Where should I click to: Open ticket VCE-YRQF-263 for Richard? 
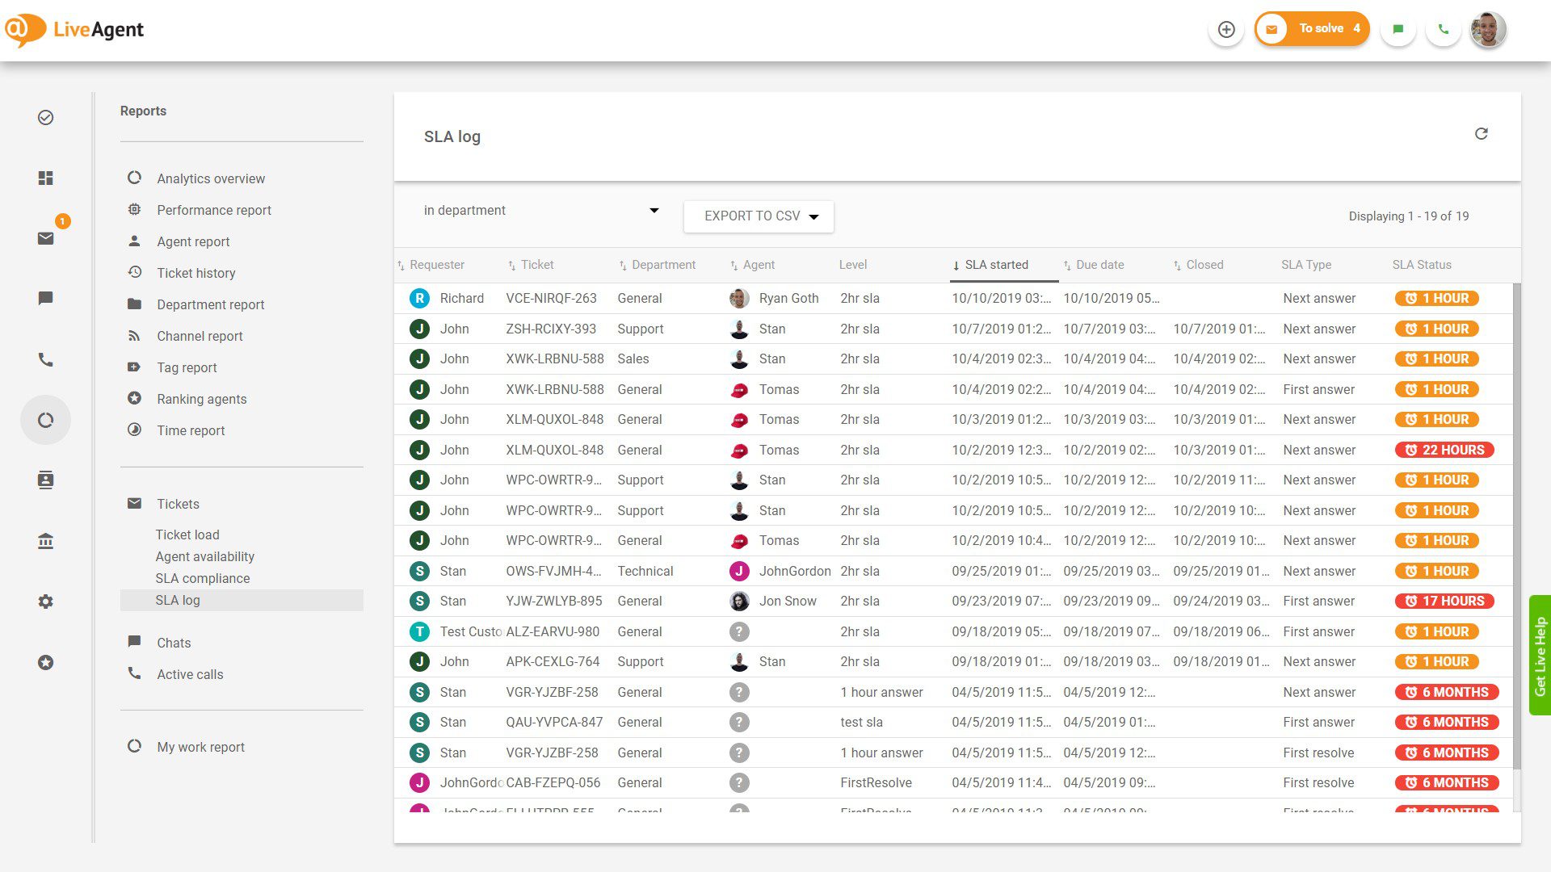tap(553, 298)
